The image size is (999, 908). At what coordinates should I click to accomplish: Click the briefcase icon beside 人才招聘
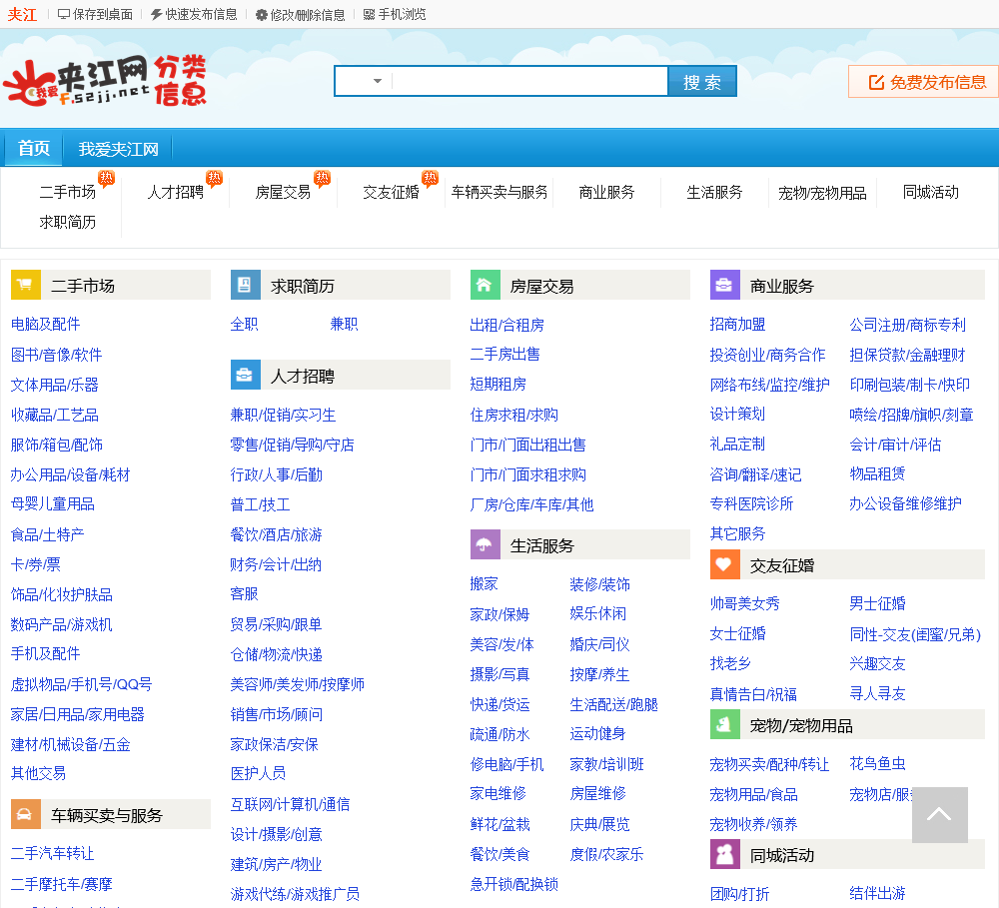(246, 376)
